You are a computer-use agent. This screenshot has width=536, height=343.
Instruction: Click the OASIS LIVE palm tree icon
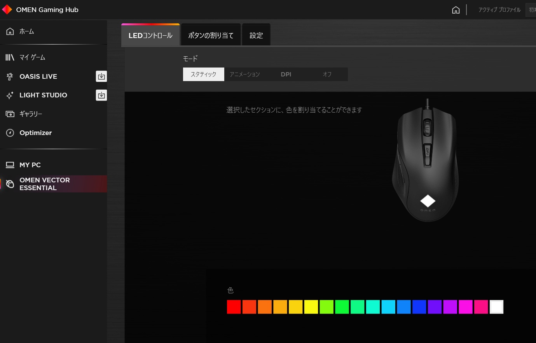10,76
